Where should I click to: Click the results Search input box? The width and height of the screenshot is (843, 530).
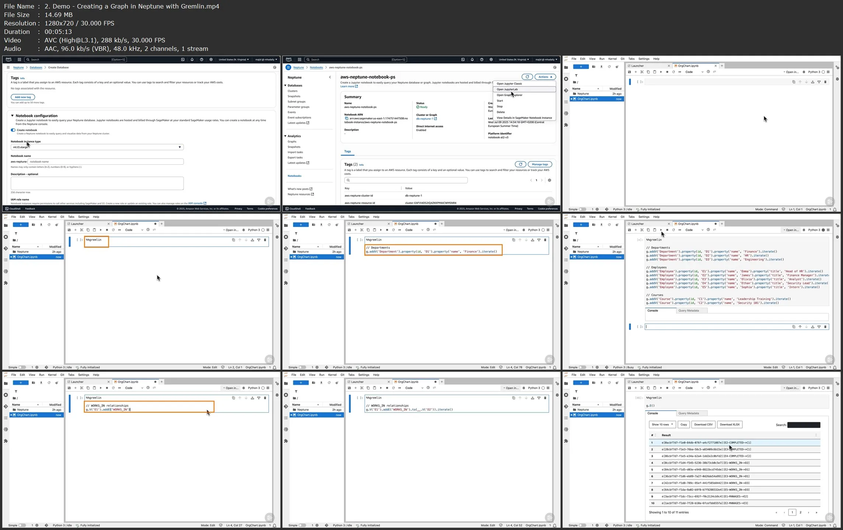tap(804, 425)
